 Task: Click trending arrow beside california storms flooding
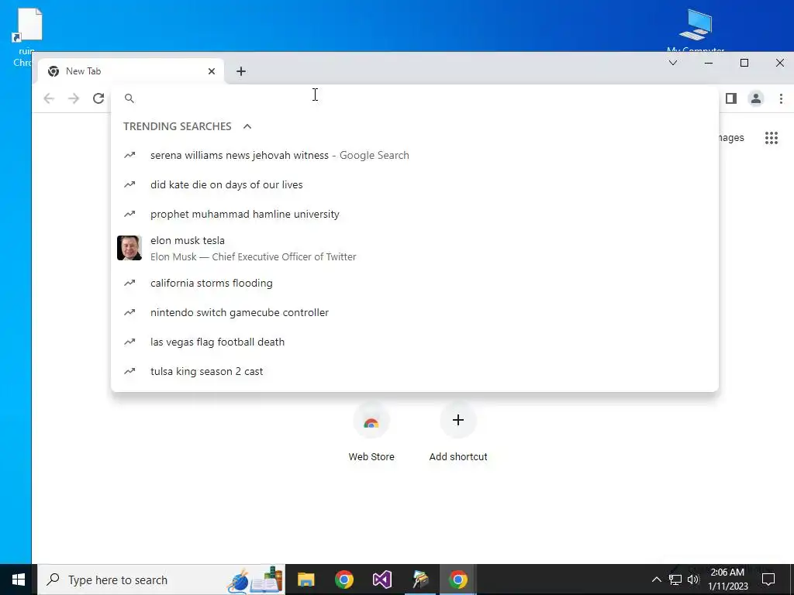pyautogui.click(x=129, y=283)
